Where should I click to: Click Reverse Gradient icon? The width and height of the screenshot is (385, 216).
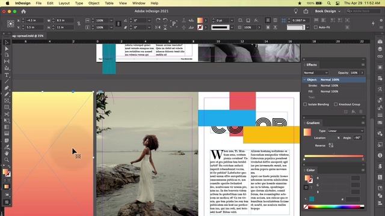[x=330, y=145]
